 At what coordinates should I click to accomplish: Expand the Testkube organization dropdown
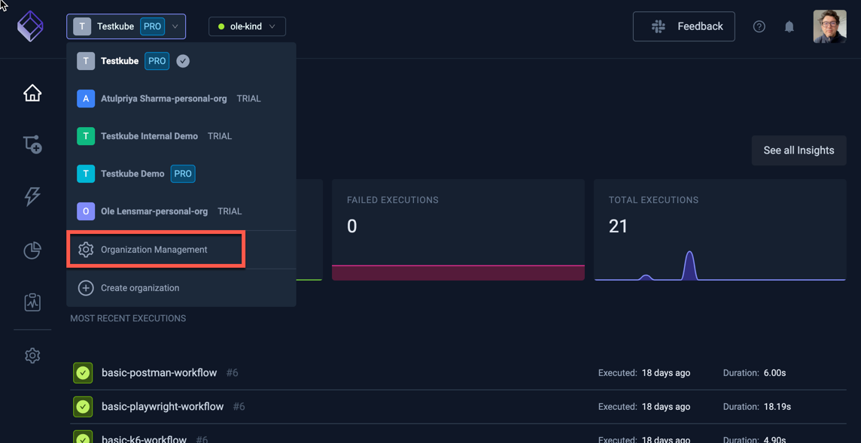[126, 26]
